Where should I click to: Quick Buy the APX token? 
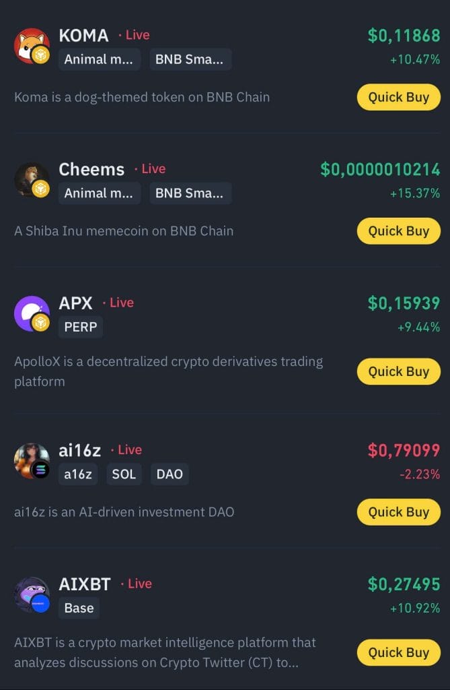pyautogui.click(x=399, y=372)
